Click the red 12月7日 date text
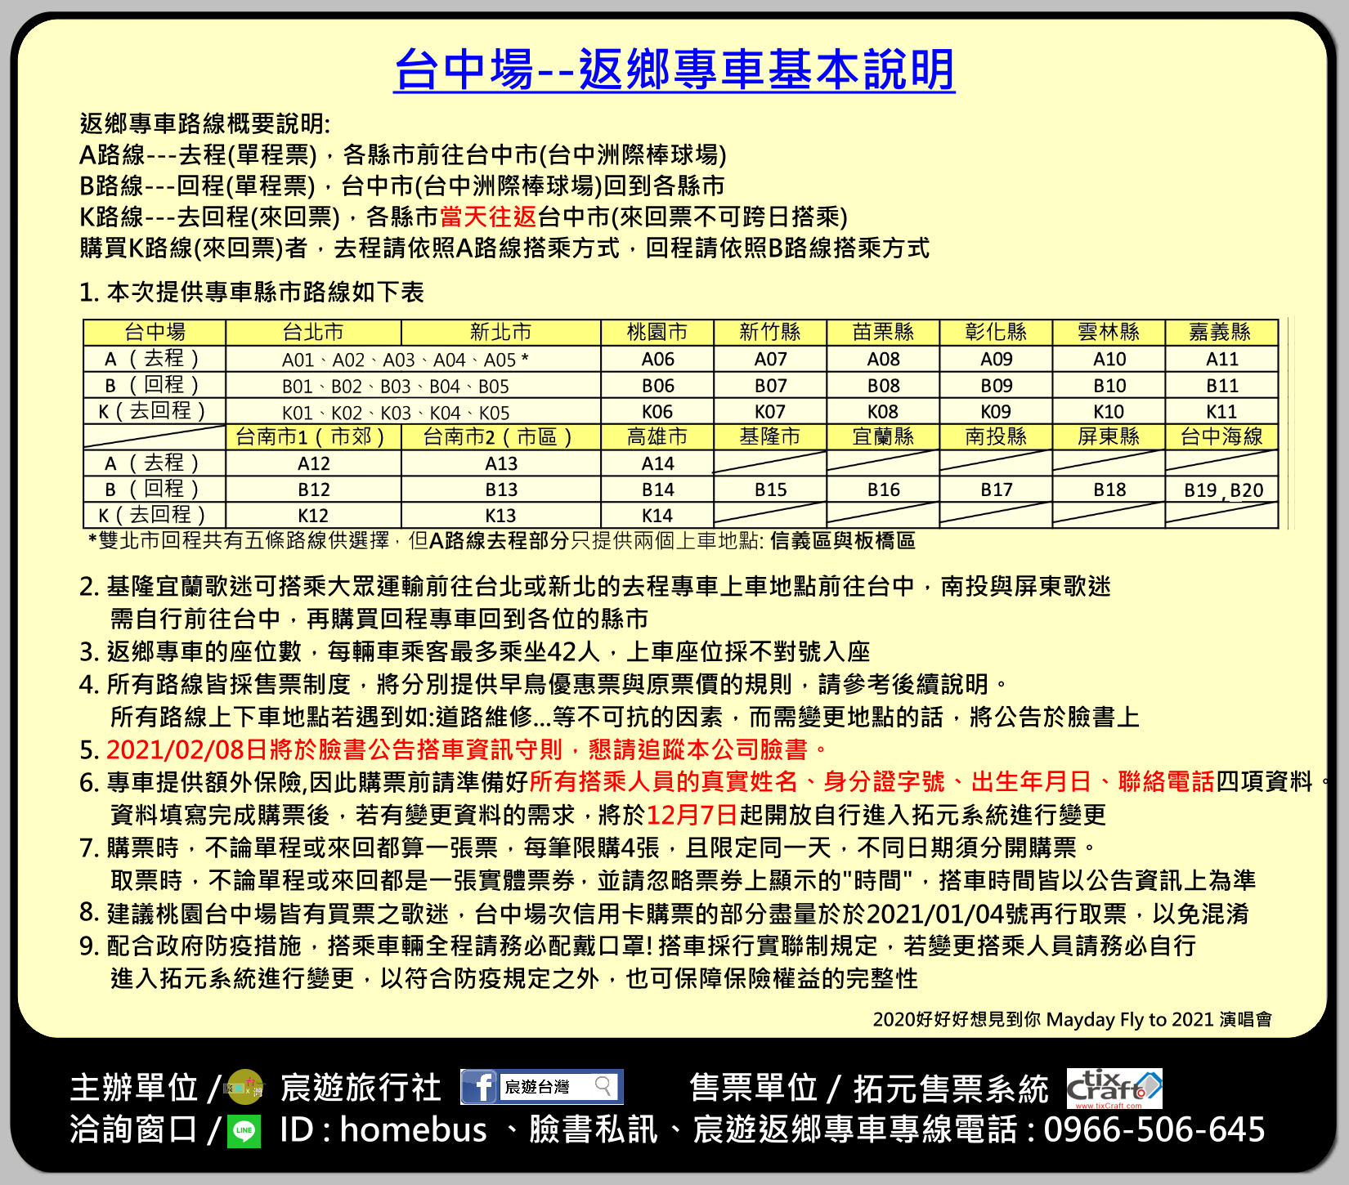The image size is (1349, 1185). 692,815
